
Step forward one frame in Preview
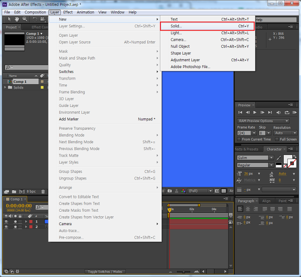point(262,112)
